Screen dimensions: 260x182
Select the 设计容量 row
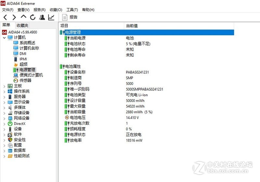pos(147,100)
